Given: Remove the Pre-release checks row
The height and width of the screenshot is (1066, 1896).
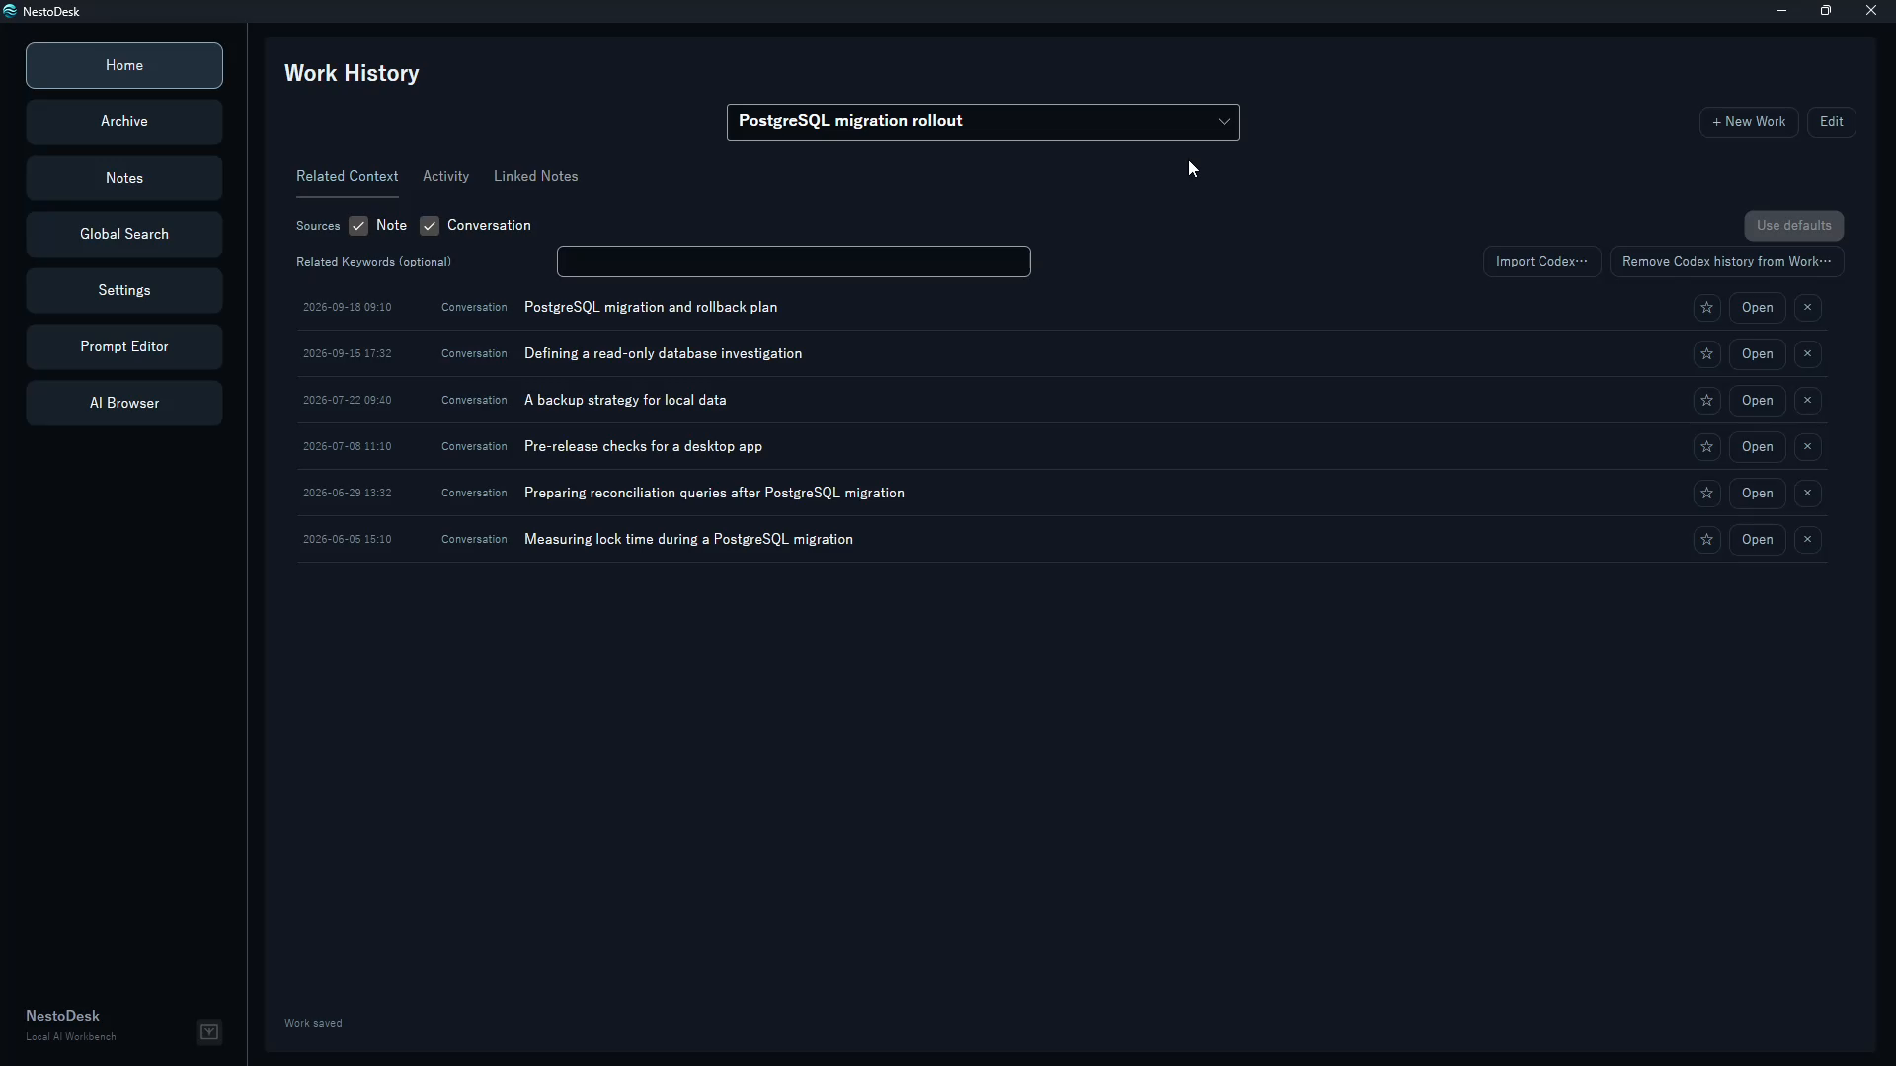Looking at the screenshot, I should pyautogui.click(x=1807, y=447).
